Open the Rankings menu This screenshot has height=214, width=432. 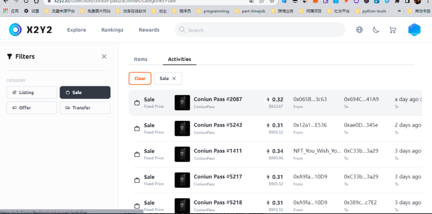coord(112,30)
